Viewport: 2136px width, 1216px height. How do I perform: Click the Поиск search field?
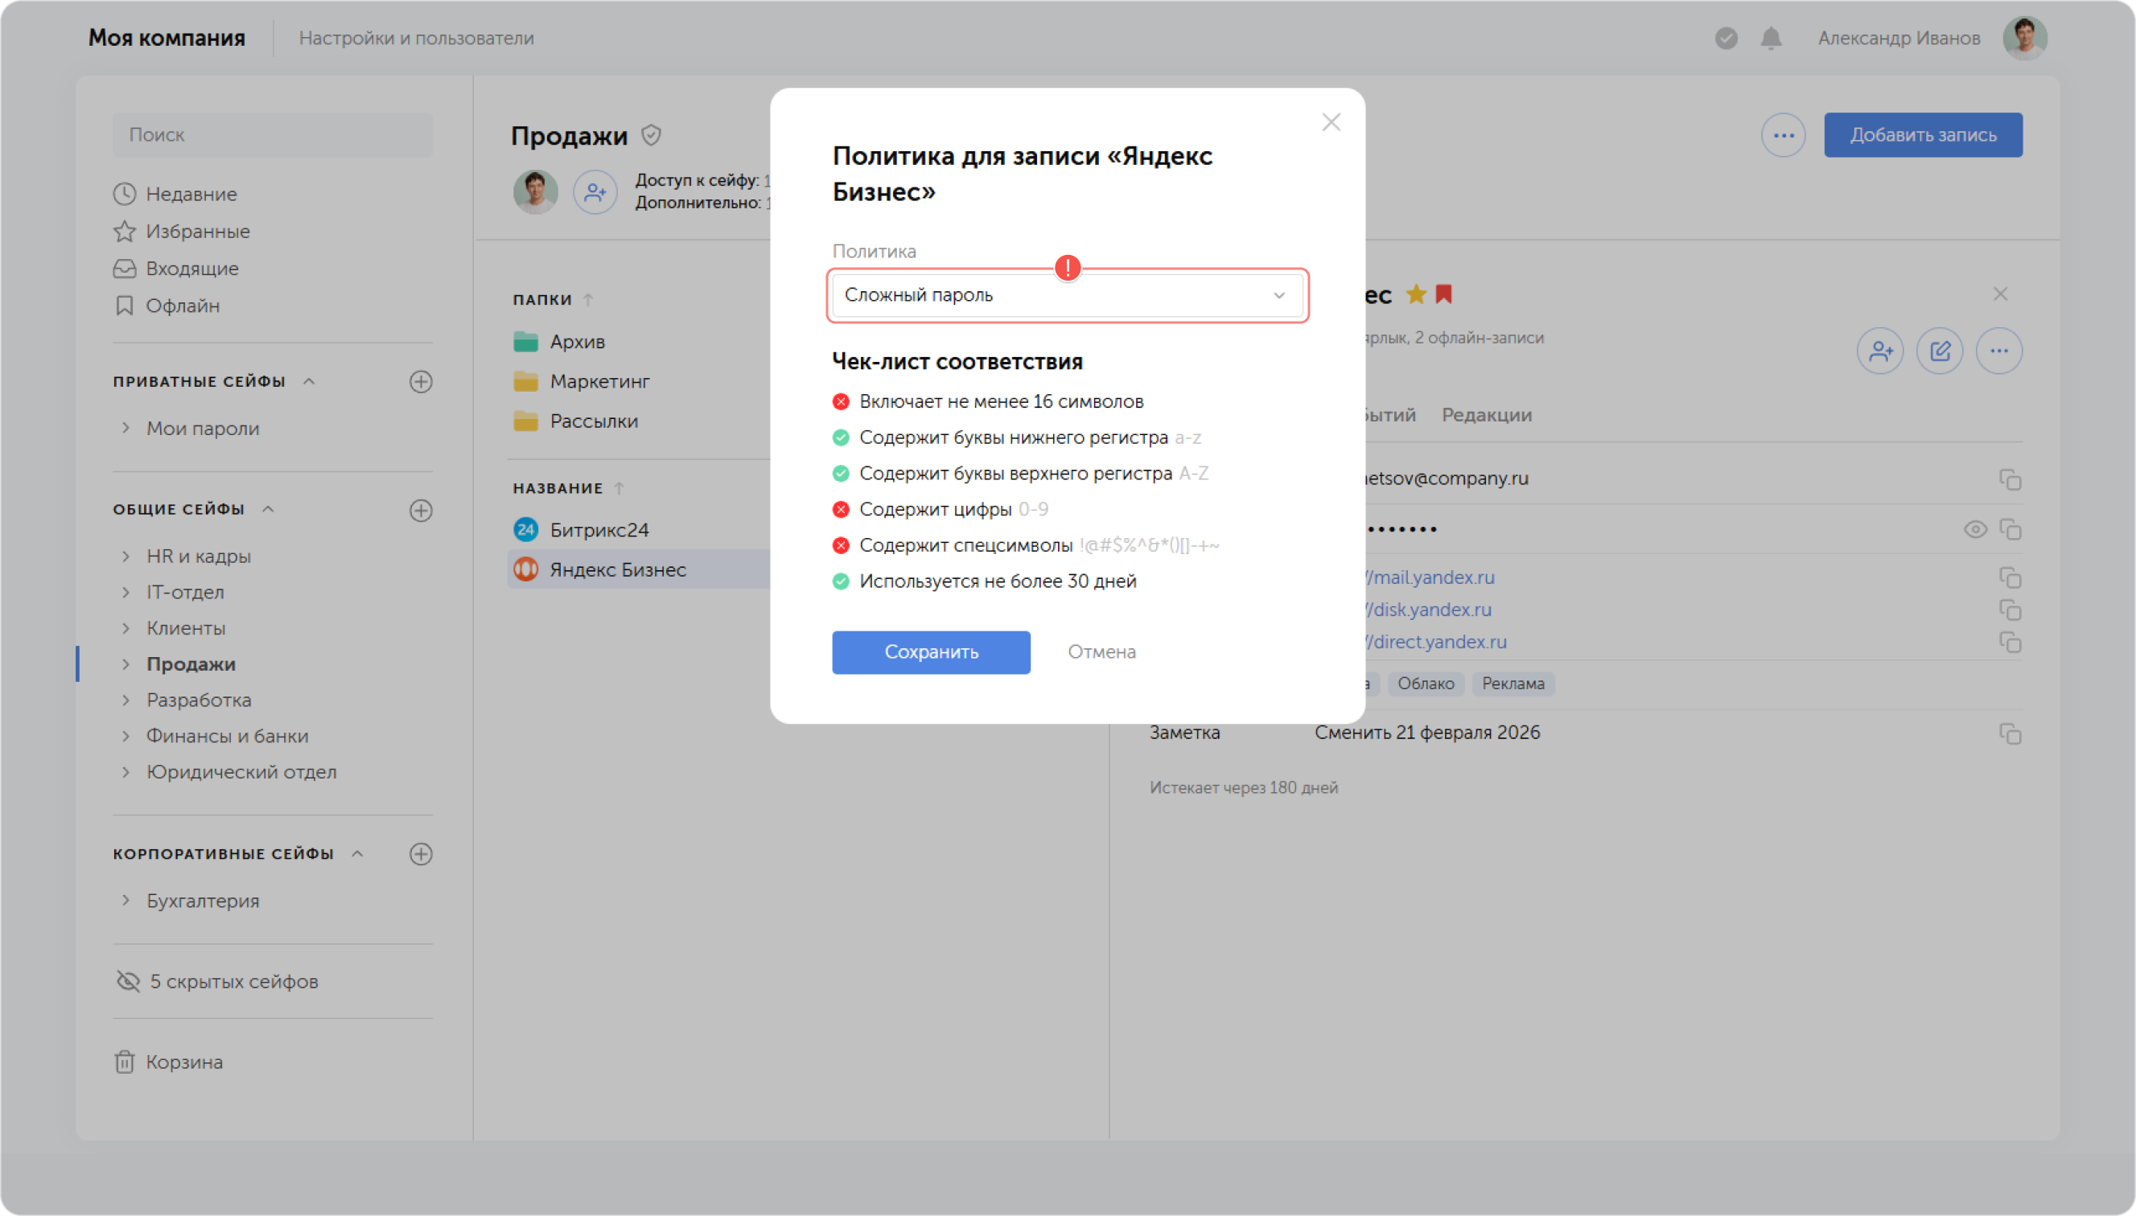click(x=272, y=135)
